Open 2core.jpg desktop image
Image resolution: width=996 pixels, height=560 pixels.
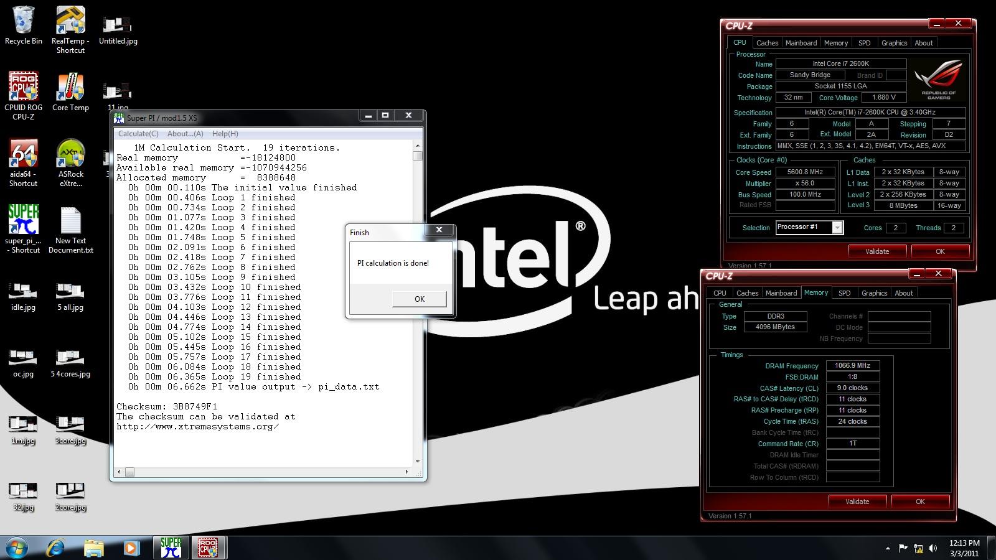tap(70, 497)
